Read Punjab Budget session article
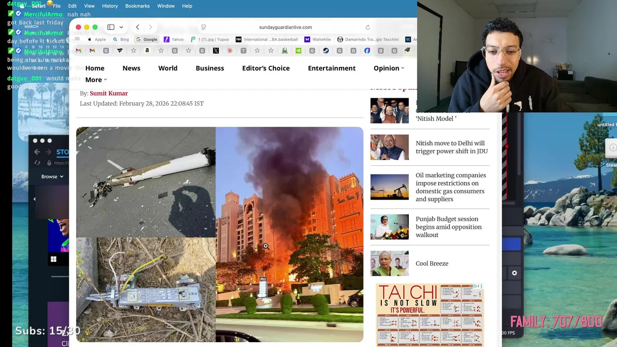The width and height of the screenshot is (617, 347). click(x=449, y=227)
